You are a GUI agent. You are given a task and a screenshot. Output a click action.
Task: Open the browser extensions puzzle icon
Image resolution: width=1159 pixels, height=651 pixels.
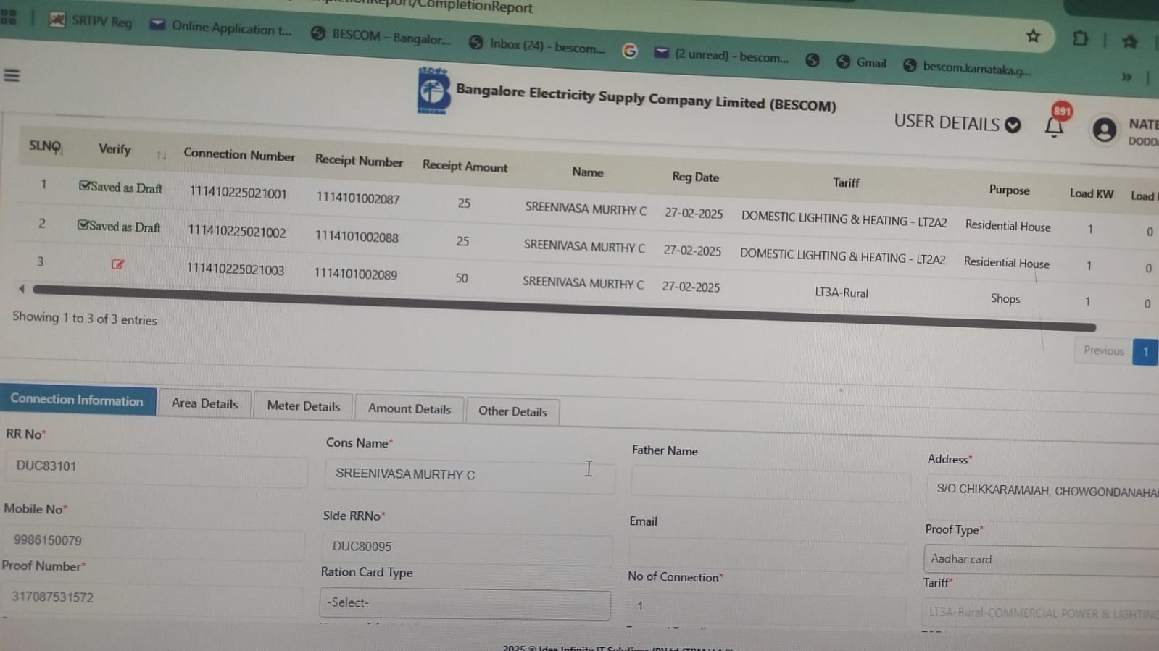(1080, 38)
